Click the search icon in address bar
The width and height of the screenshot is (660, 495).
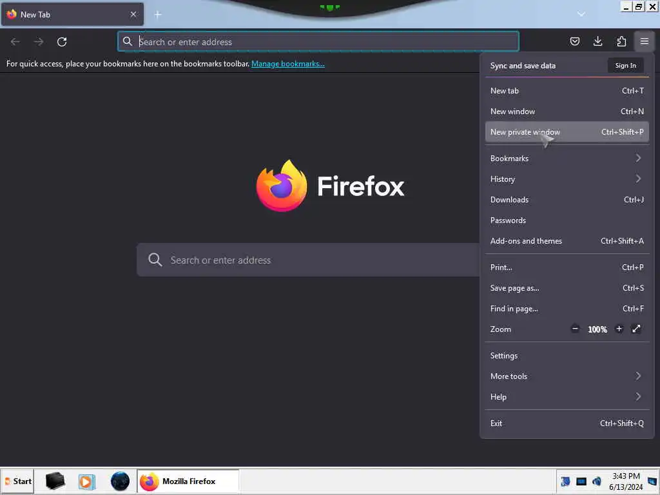[127, 41]
